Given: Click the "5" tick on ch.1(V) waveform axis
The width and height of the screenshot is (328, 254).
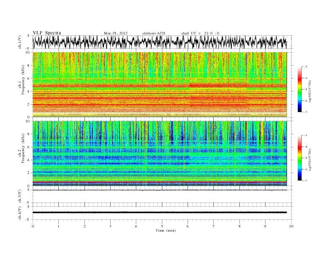Looking at the screenshot, I should (x=29, y=36).
